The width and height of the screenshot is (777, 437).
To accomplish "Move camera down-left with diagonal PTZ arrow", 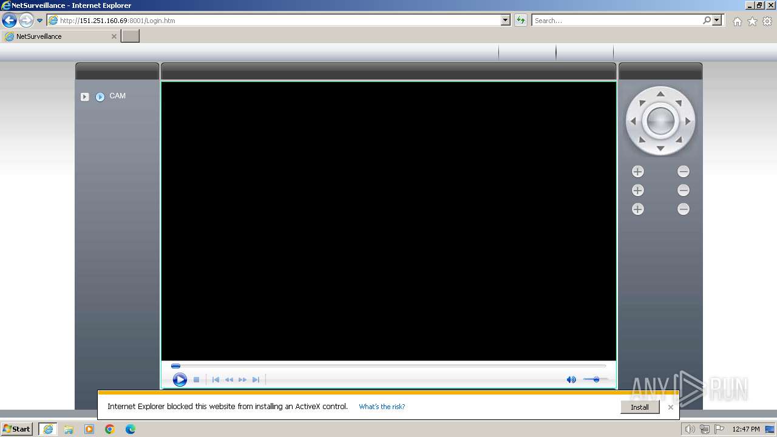I will [642, 140].
